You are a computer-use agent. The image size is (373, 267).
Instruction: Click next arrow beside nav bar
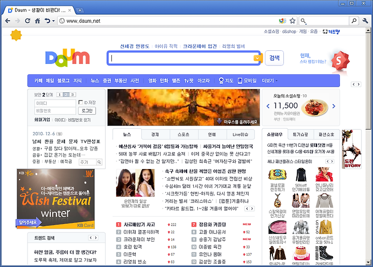(x=358, y=84)
